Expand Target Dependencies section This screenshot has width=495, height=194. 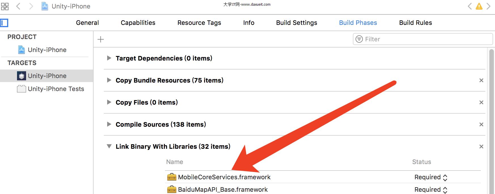coord(109,58)
